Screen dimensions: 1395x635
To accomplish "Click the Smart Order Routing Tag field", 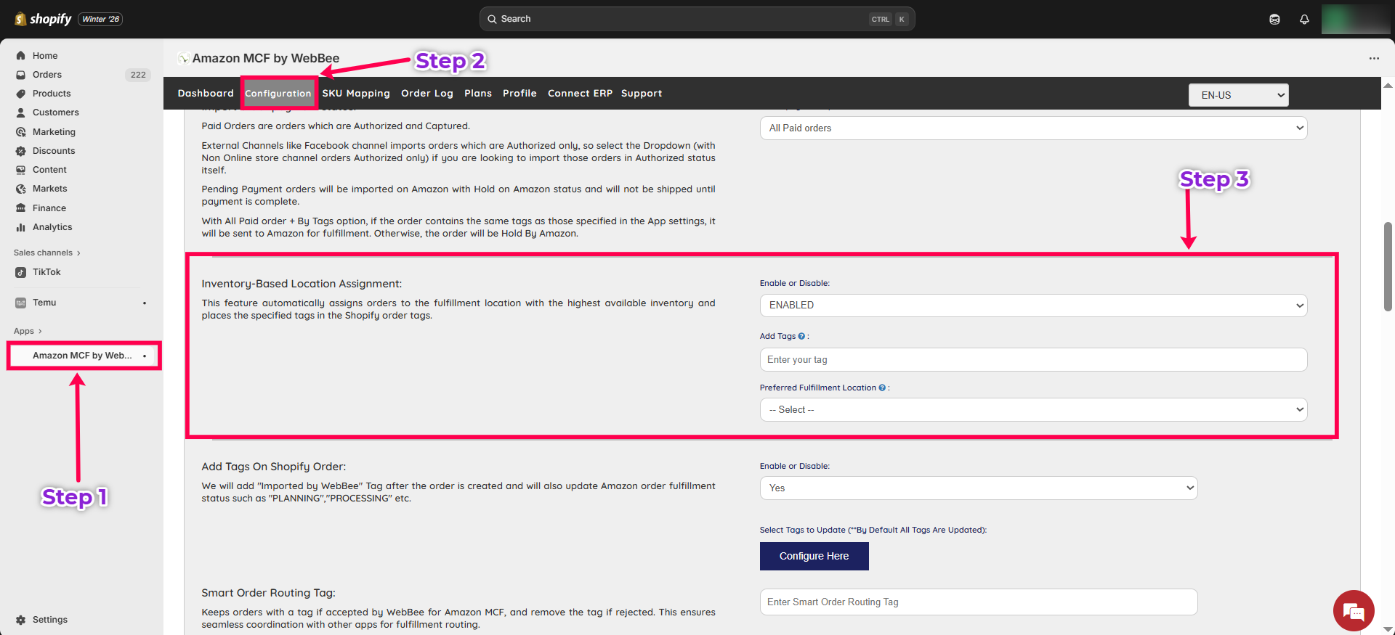I will [x=978, y=602].
